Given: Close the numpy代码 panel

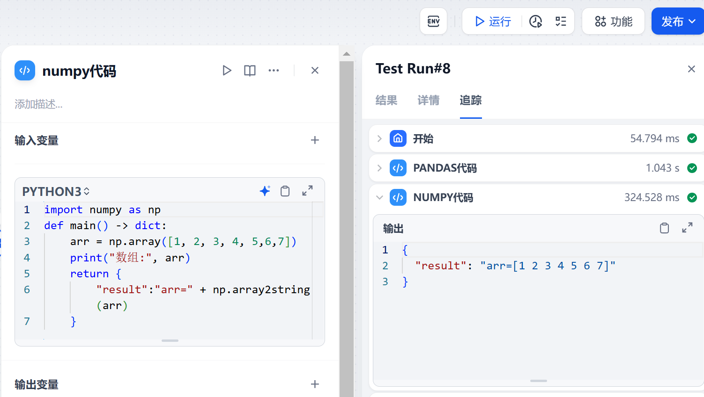Looking at the screenshot, I should [x=315, y=71].
